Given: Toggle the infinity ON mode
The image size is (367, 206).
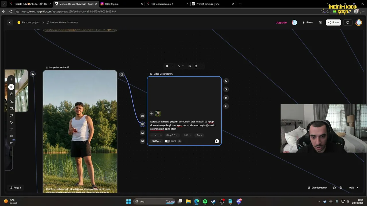Looking at the screenshot, I should tap(11, 143).
